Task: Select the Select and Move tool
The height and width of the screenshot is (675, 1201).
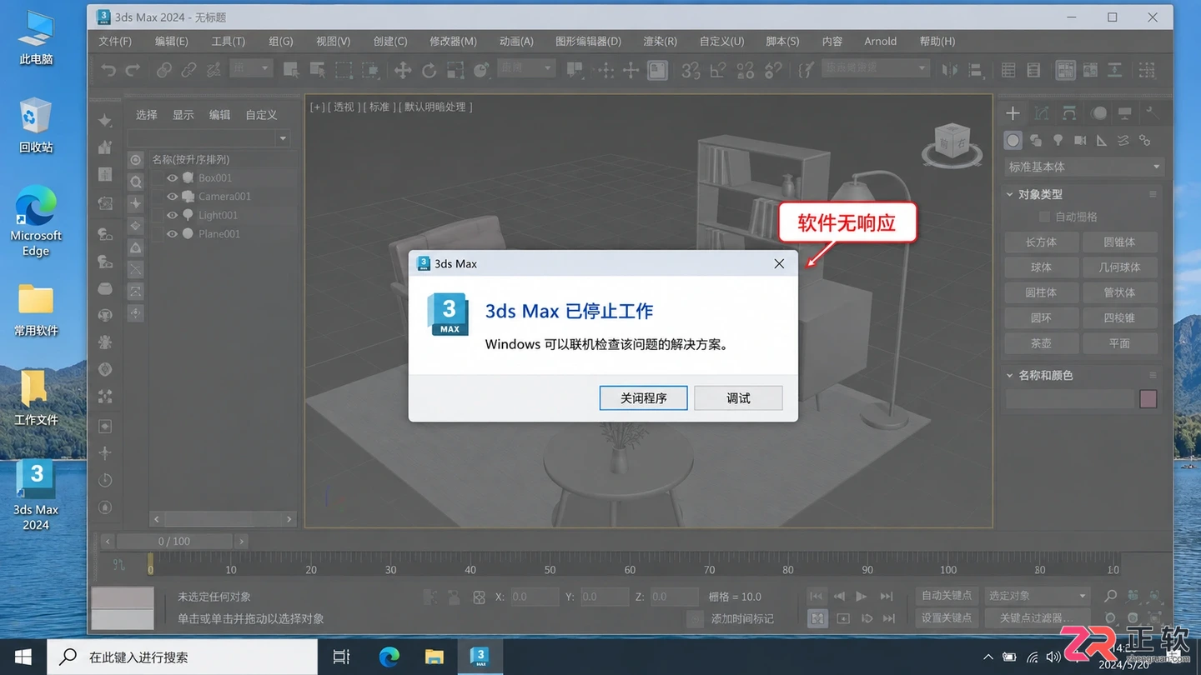Action: click(x=403, y=70)
